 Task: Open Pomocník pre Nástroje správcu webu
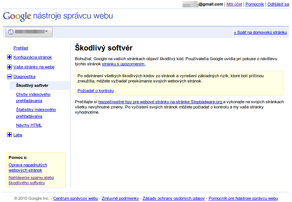coord(243,198)
